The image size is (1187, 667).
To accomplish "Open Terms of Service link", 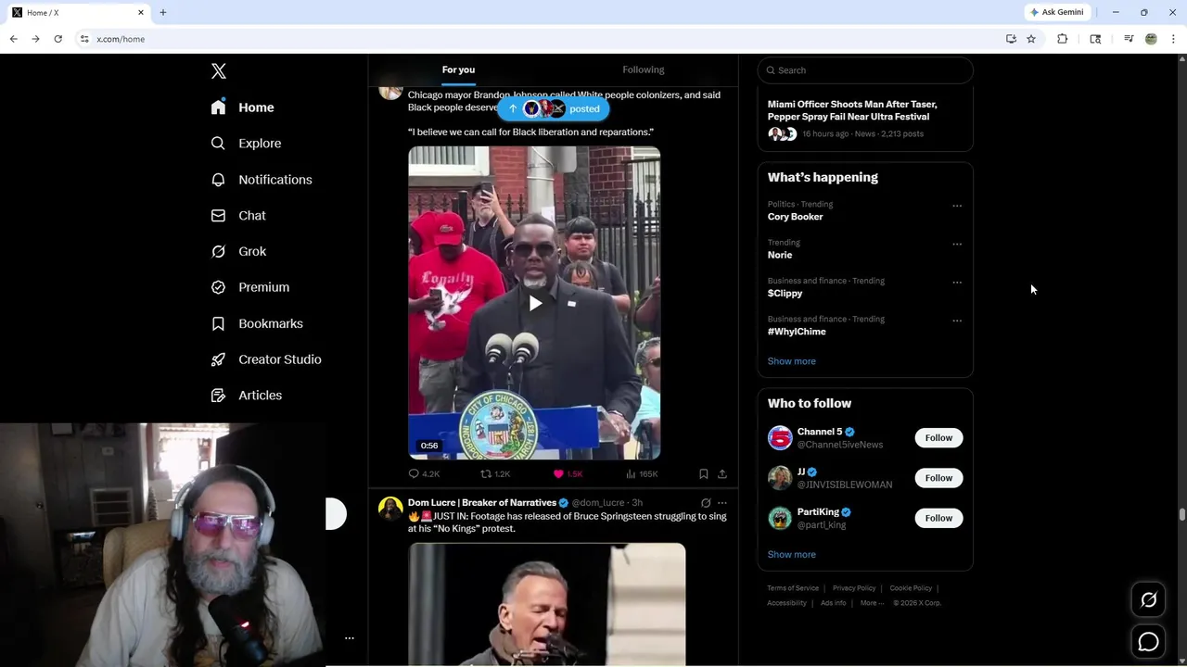I will [793, 588].
